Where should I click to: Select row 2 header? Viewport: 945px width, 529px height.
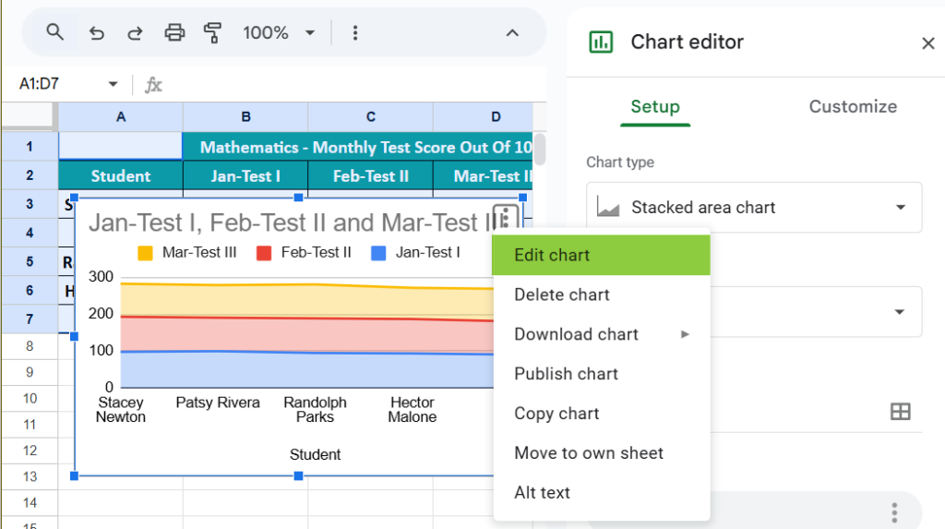pos(29,175)
